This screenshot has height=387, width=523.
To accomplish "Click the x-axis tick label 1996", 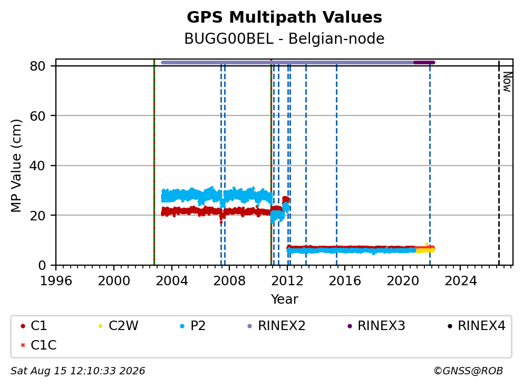I will (56, 281).
